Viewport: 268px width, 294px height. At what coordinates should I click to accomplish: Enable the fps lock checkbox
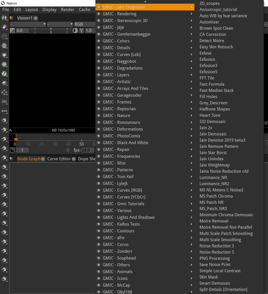(68, 150)
